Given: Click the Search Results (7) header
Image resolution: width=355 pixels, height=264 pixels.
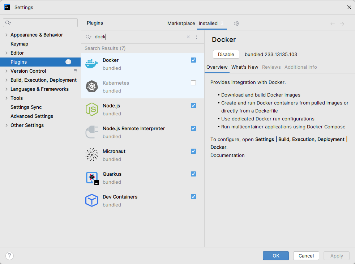Looking at the screenshot, I should coord(105,48).
